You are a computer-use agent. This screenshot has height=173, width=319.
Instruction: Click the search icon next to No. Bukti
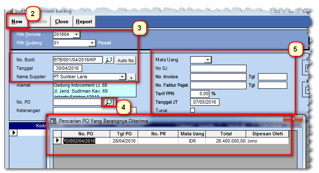109,60
